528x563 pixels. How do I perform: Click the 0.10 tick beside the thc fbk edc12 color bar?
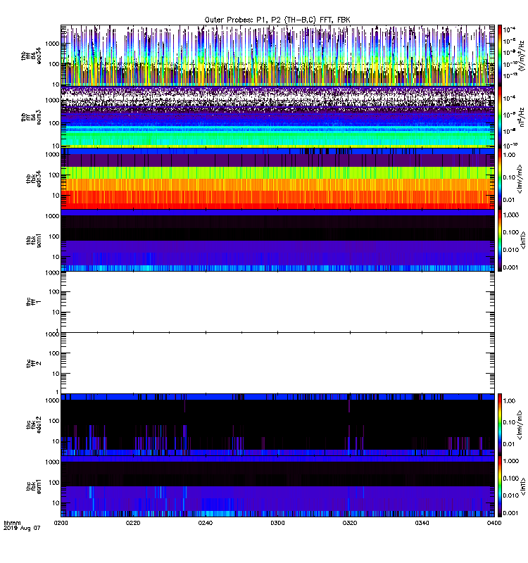click(509, 422)
